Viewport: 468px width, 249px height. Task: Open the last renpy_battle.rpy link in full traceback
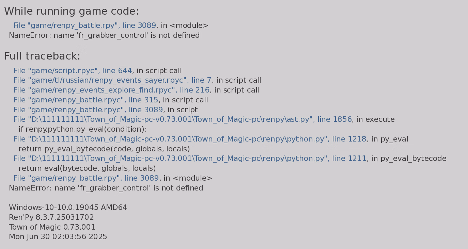coord(86,179)
